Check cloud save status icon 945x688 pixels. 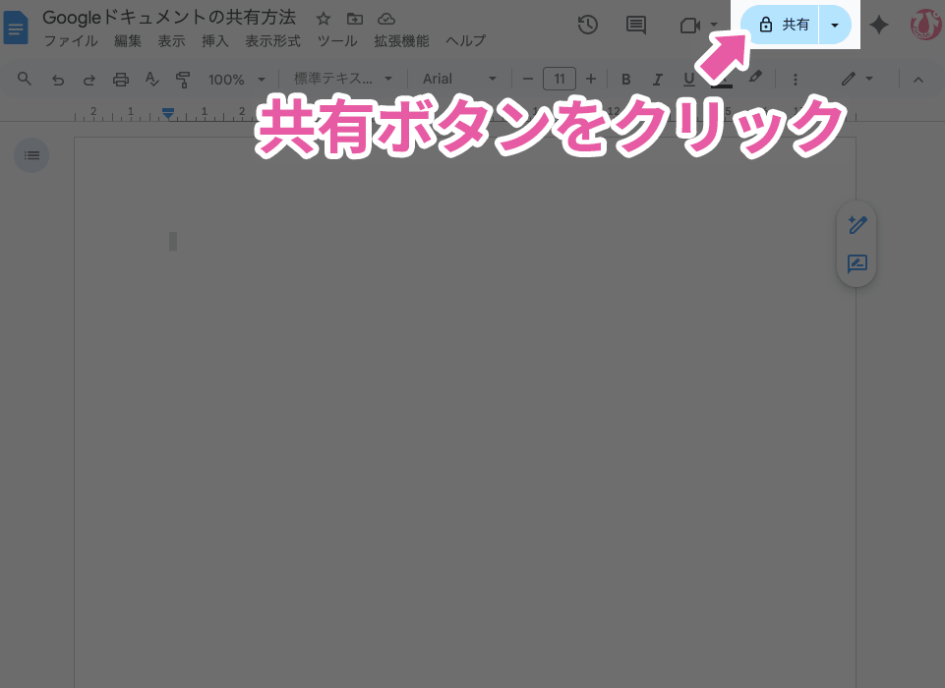click(386, 19)
